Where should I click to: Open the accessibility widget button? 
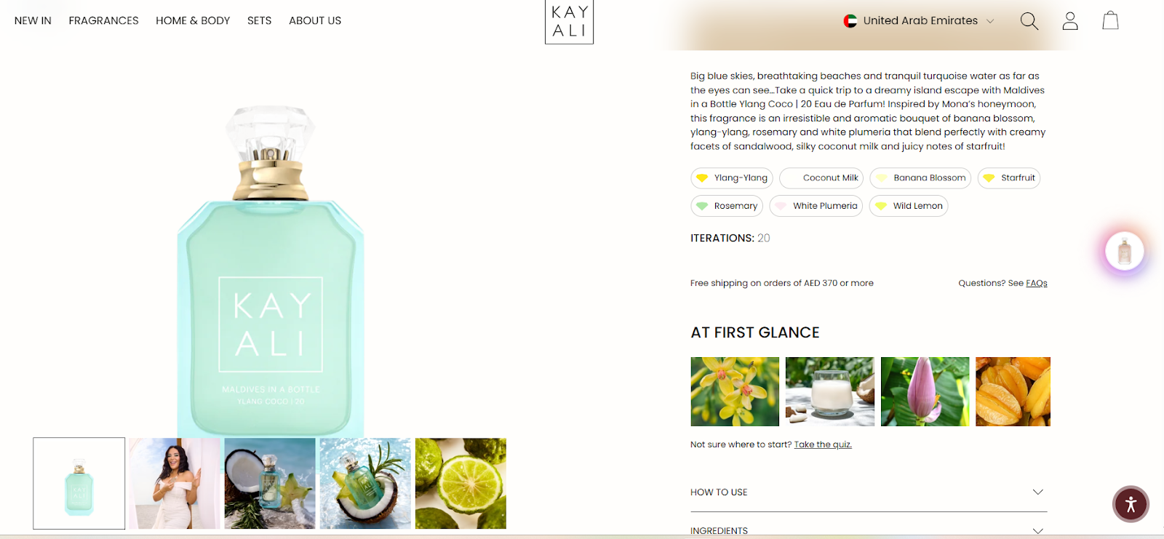click(x=1131, y=504)
